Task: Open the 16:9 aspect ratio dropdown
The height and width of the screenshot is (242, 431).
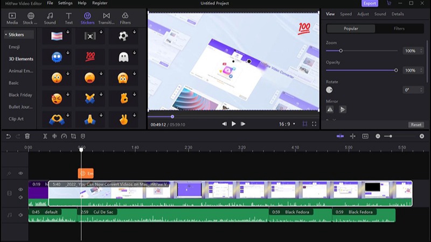Action: (287, 124)
